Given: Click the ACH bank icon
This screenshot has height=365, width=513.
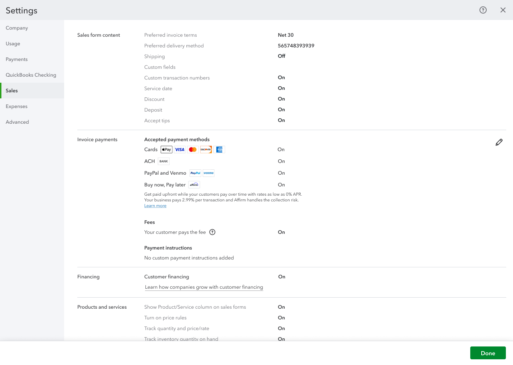Looking at the screenshot, I should (164, 161).
